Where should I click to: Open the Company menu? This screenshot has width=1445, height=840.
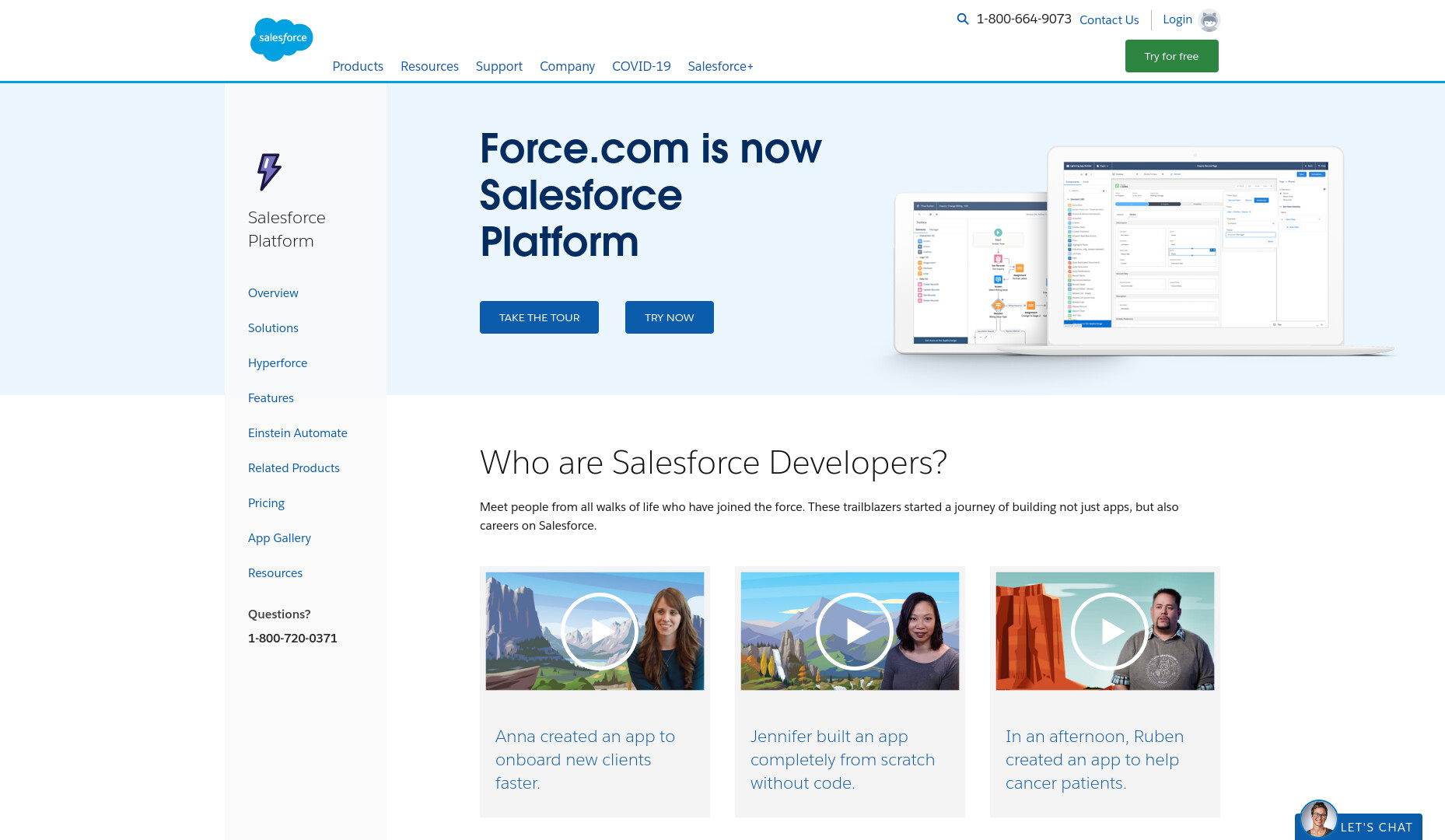point(567,66)
